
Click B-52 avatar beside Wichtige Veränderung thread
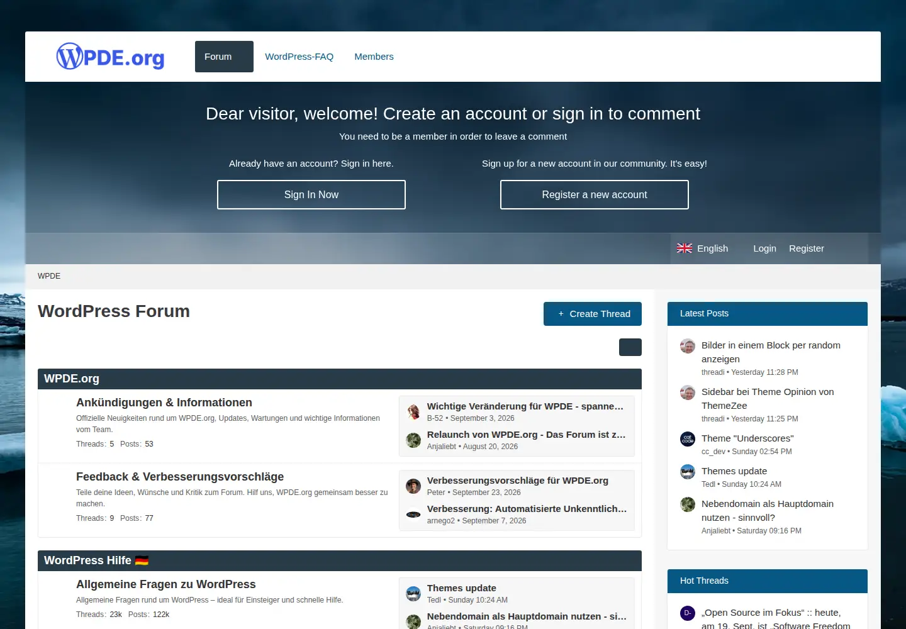point(413,412)
